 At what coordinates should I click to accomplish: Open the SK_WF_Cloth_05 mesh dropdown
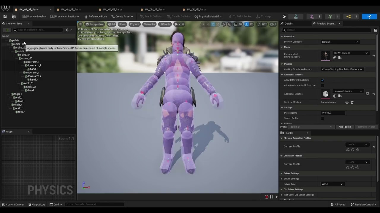[x=351, y=53]
